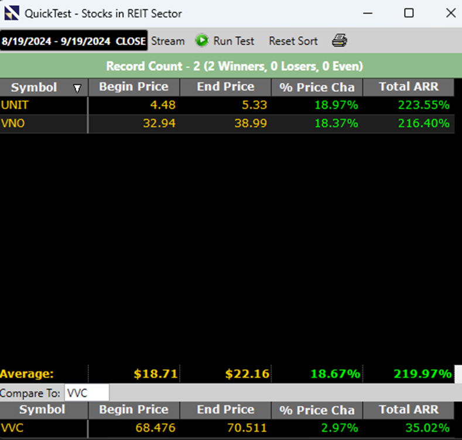
Task: Minimize the QuickTest window
Action: pos(367,13)
